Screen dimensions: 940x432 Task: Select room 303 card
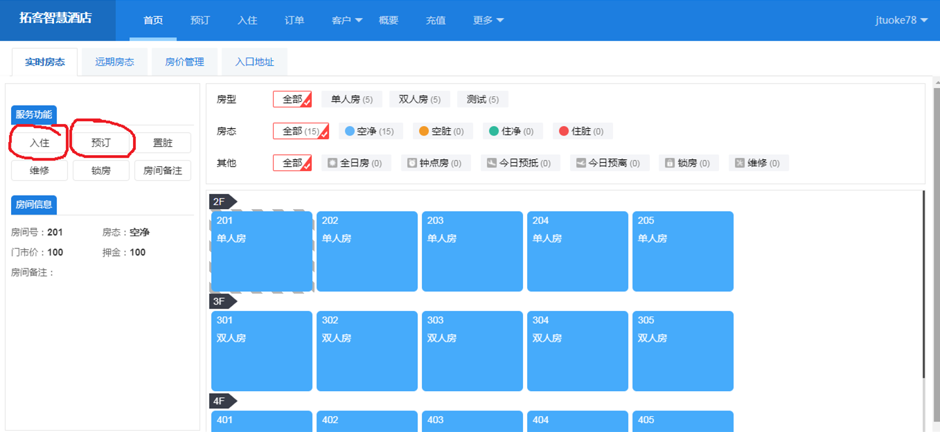(472, 351)
